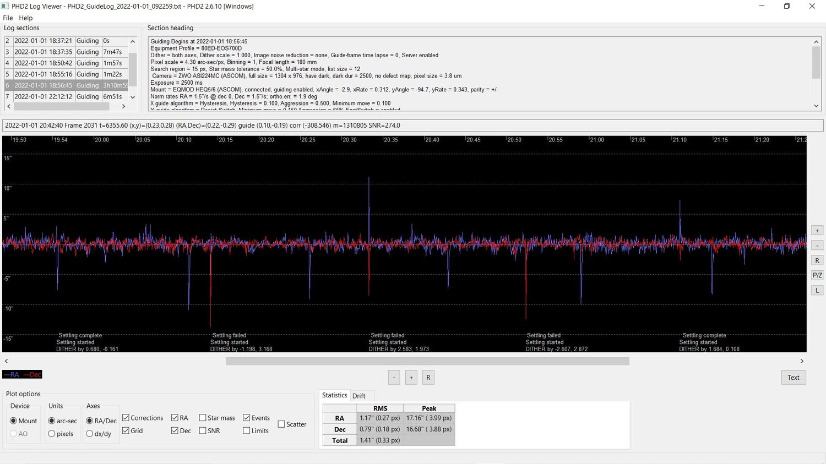This screenshot has width=826, height=464.
Task: Switch to the Drift tab
Action: 361,395
